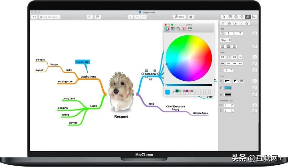Align text left

(x=223, y=46)
